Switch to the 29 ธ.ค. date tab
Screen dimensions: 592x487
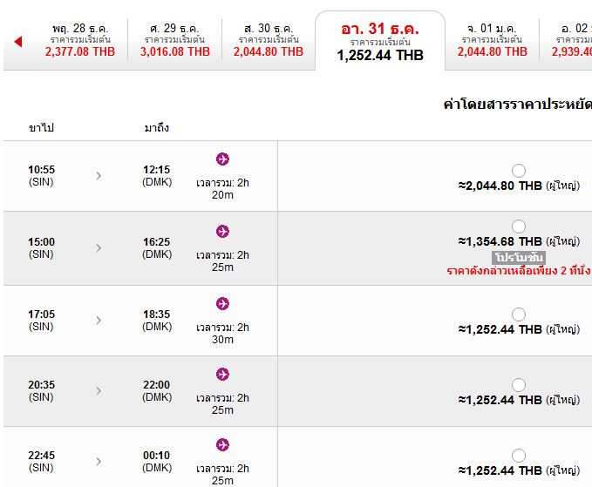[174, 40]
